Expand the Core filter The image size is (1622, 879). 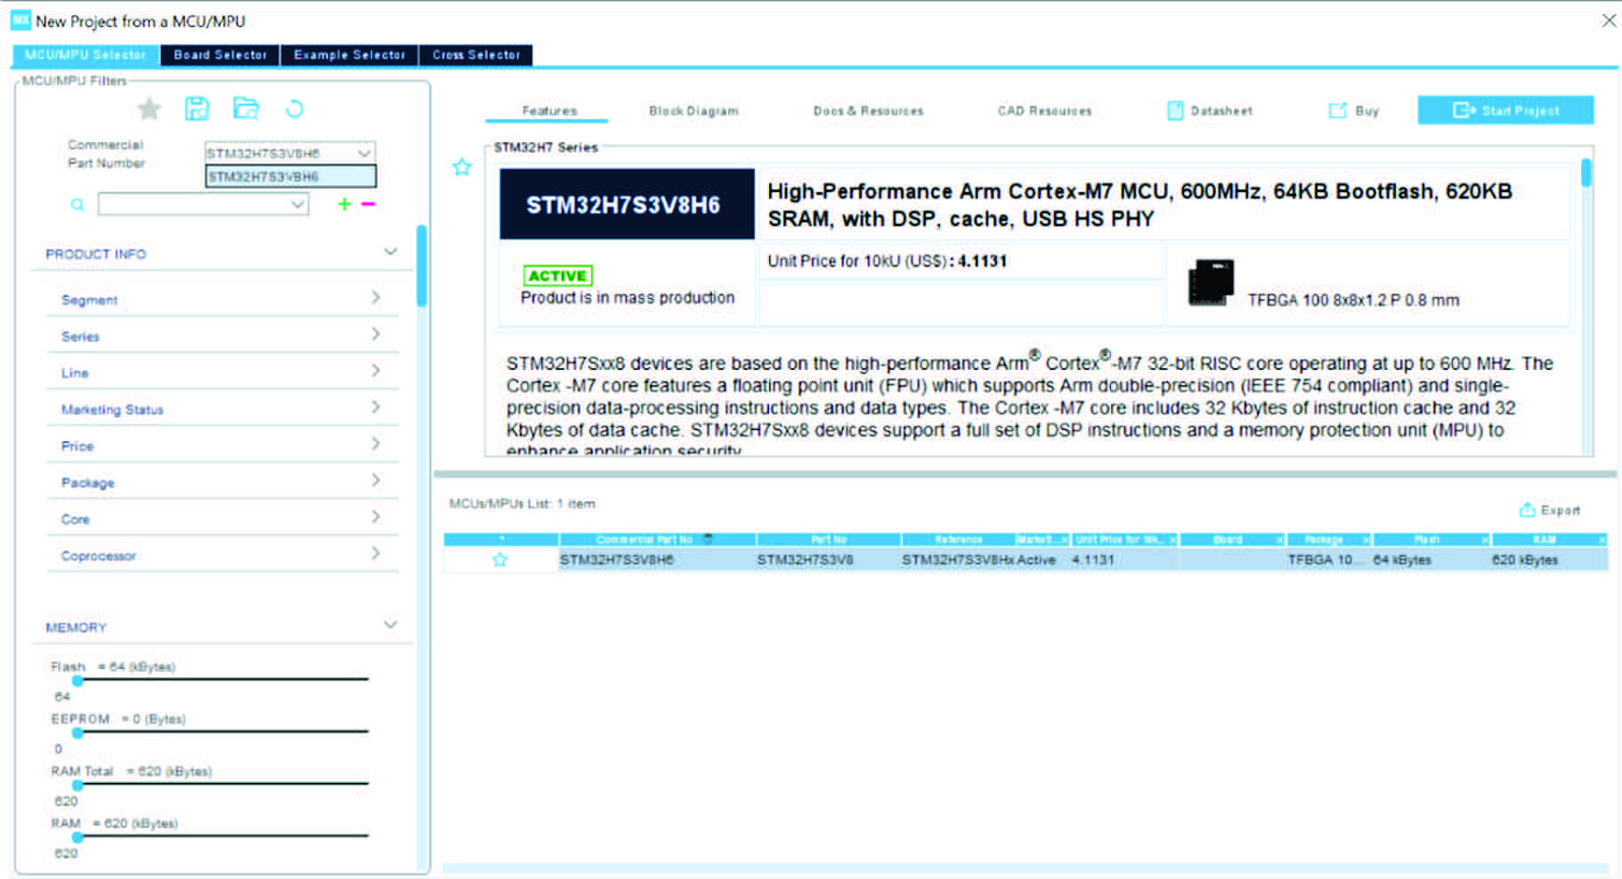pos(376,516)
